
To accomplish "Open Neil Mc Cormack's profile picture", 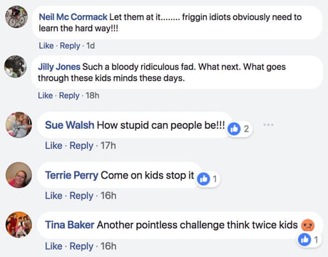I will point(16,17).
